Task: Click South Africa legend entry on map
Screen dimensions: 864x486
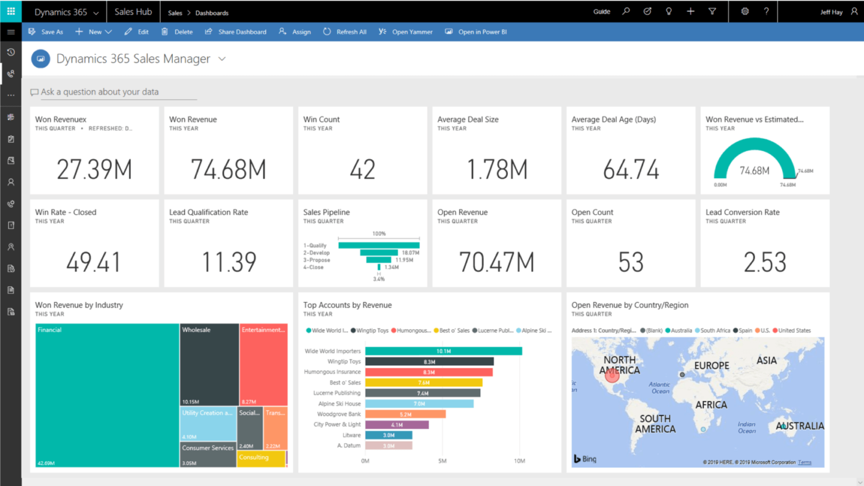Action: (x=713, y=331)
